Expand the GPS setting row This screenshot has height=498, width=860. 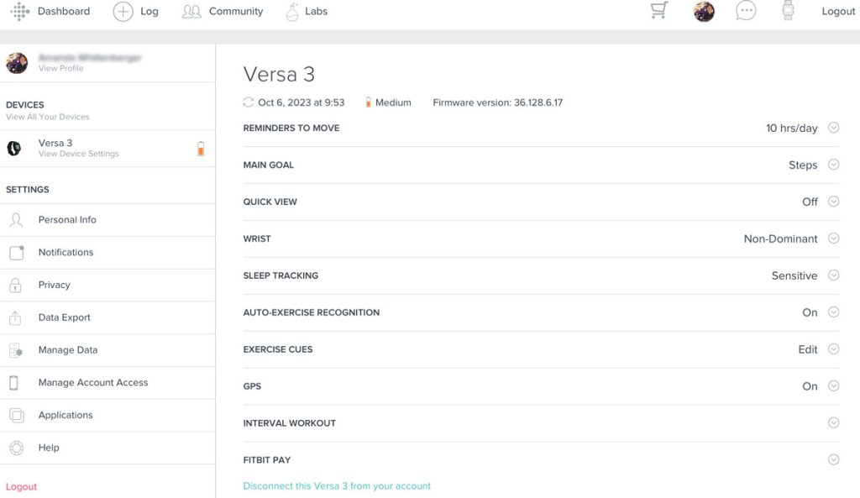click(833, 386)
